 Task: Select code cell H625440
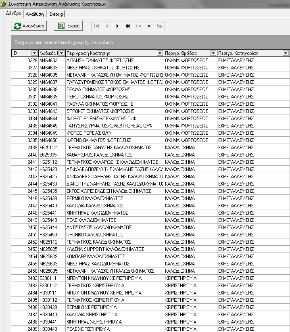pos(52,206)
